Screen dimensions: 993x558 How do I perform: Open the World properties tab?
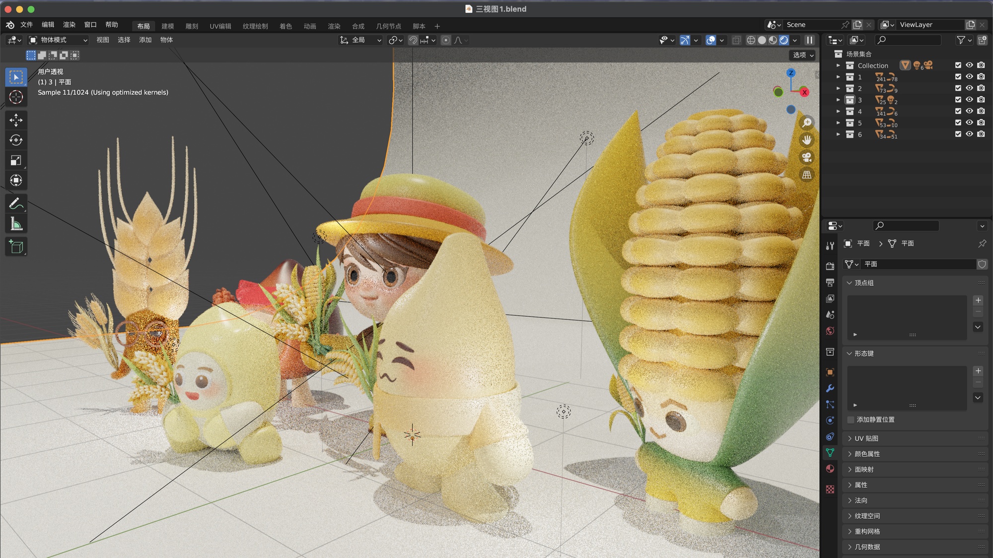click(x=830, y=331)
